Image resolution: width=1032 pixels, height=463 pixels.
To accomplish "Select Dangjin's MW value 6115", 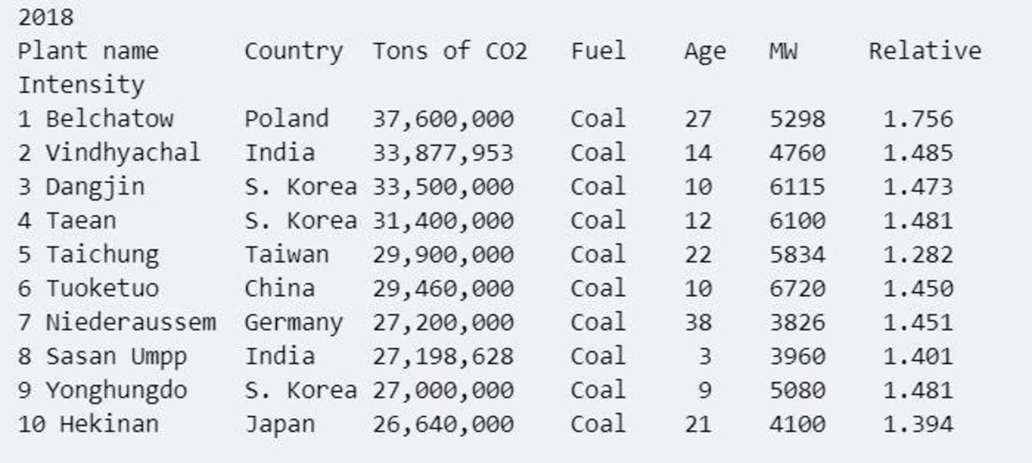I will [797, 187].
